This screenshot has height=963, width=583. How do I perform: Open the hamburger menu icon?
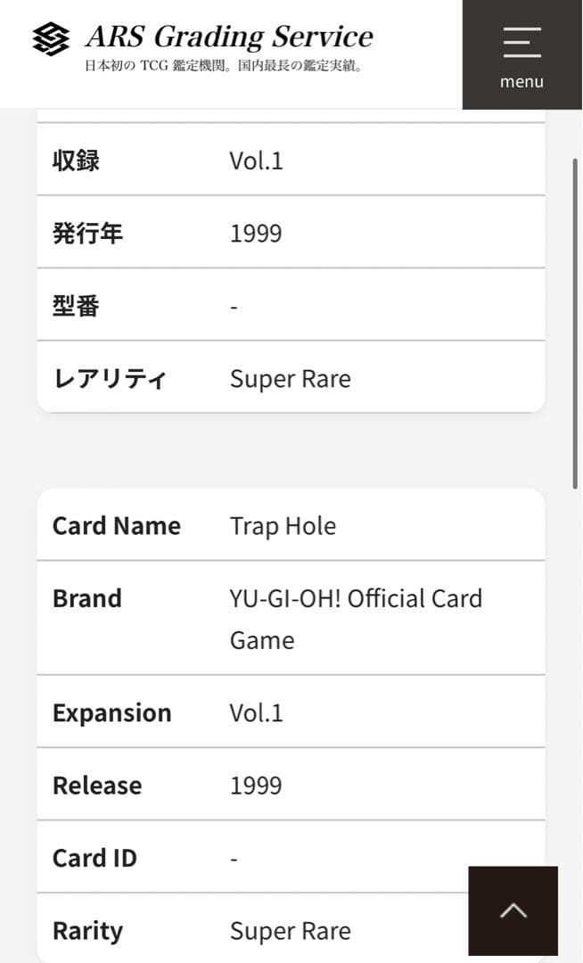[521, 43]
